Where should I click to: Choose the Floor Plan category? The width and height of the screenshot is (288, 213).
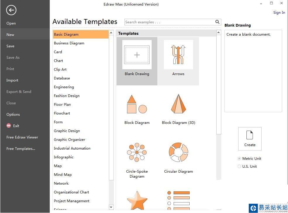80,105
